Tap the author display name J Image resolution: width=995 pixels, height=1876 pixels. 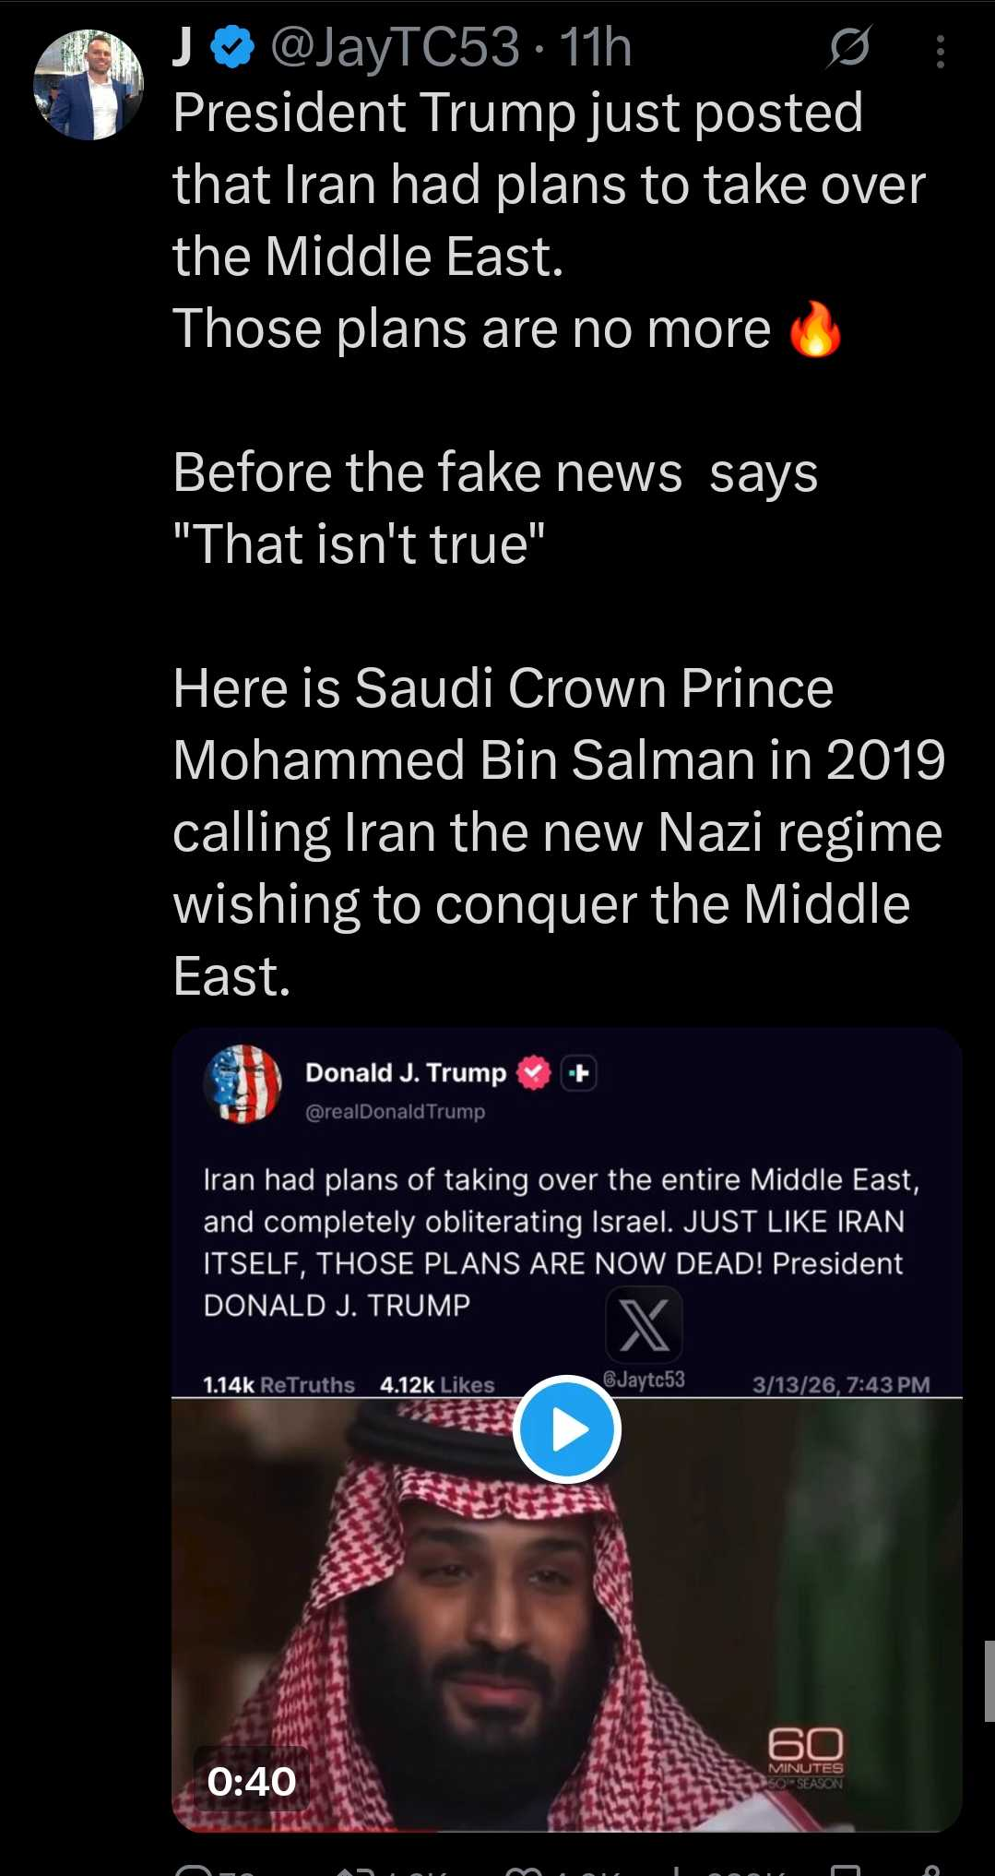pos(183,48)
